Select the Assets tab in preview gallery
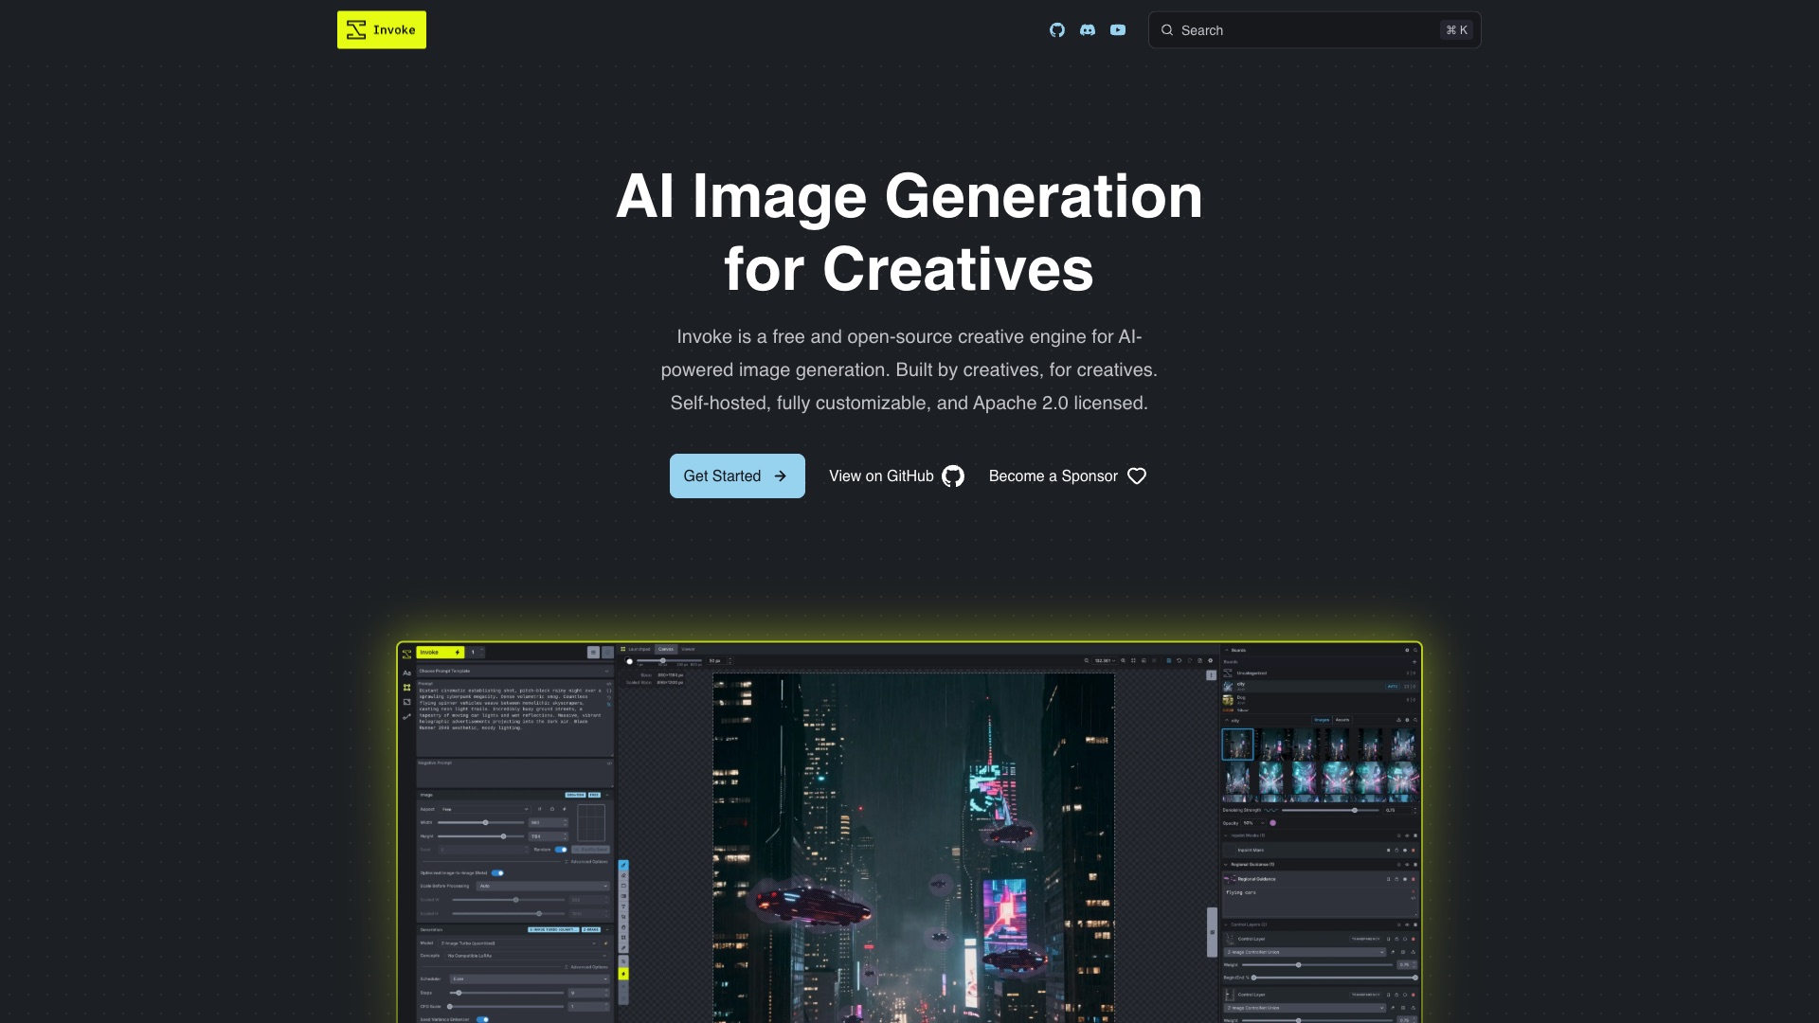The height and width of the screenshot is (1023, 1819). coord(1342,721)
